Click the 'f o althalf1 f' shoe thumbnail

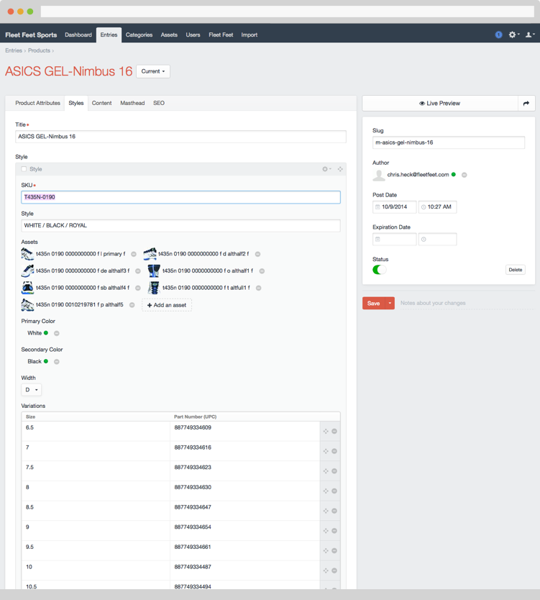tap(154, 271)
